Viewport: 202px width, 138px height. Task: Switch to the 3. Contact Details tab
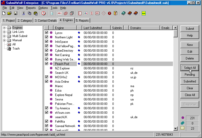point(46,21)
